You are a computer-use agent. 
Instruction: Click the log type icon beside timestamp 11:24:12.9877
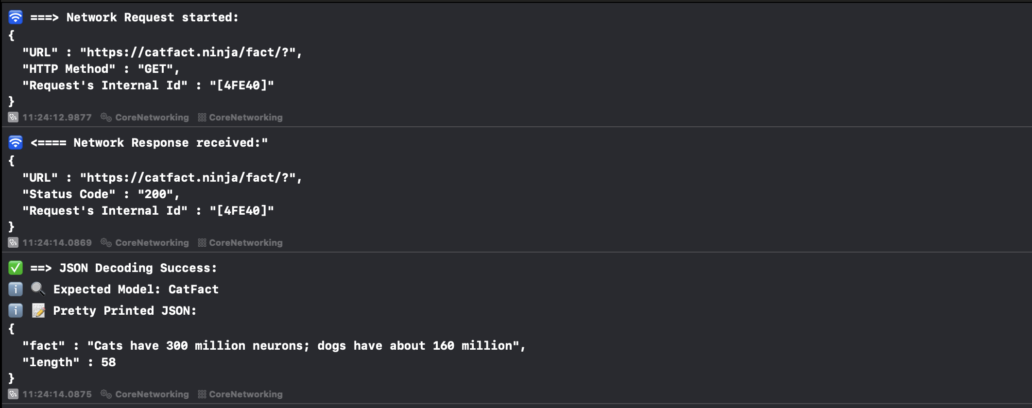coord(13,117)
